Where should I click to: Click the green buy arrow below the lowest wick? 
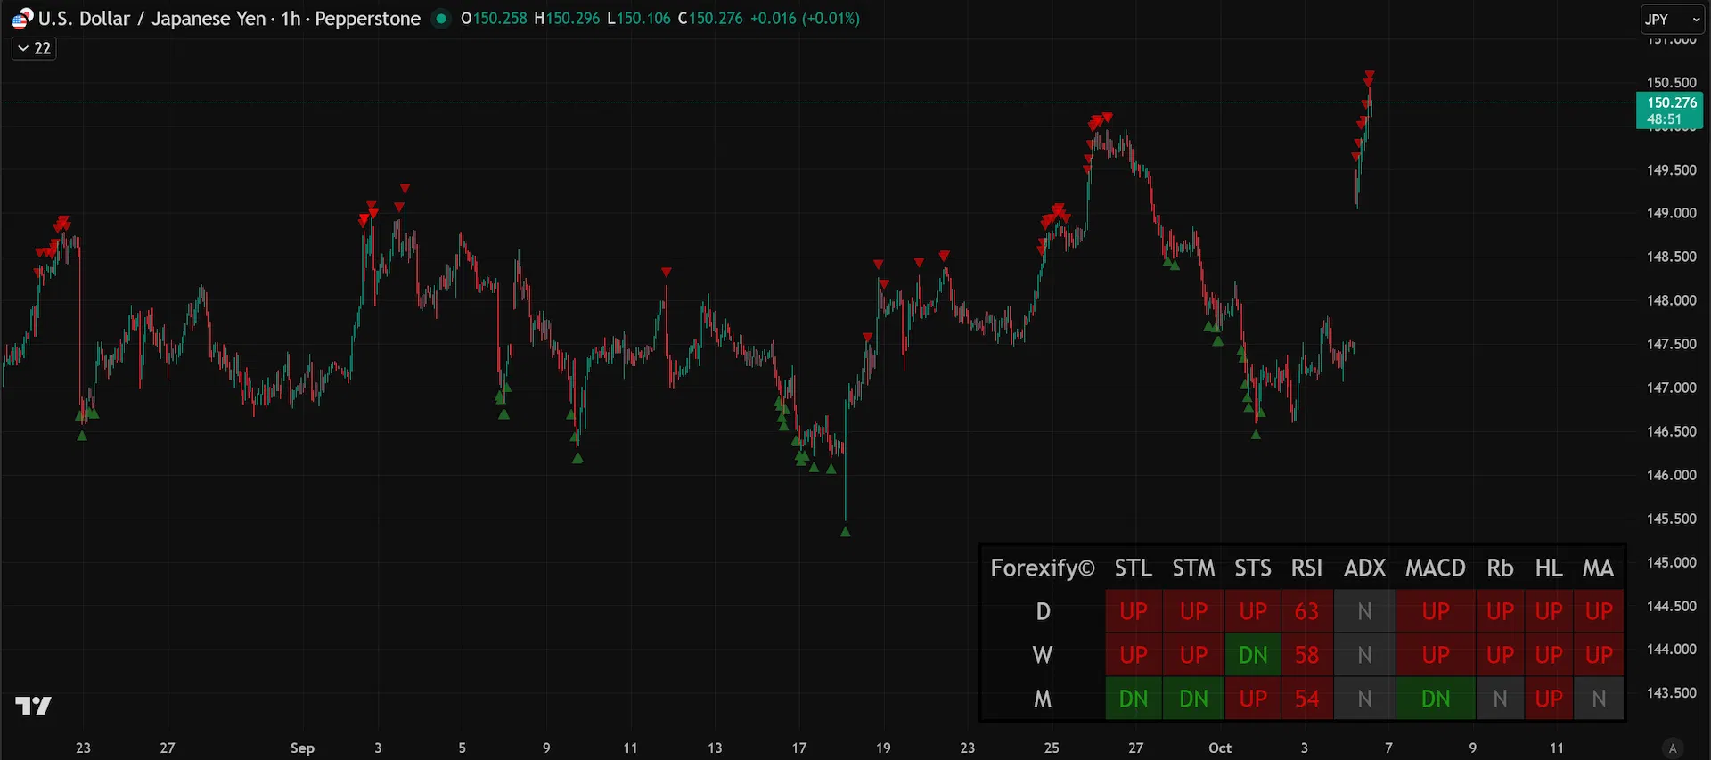(x=845, y=532)
